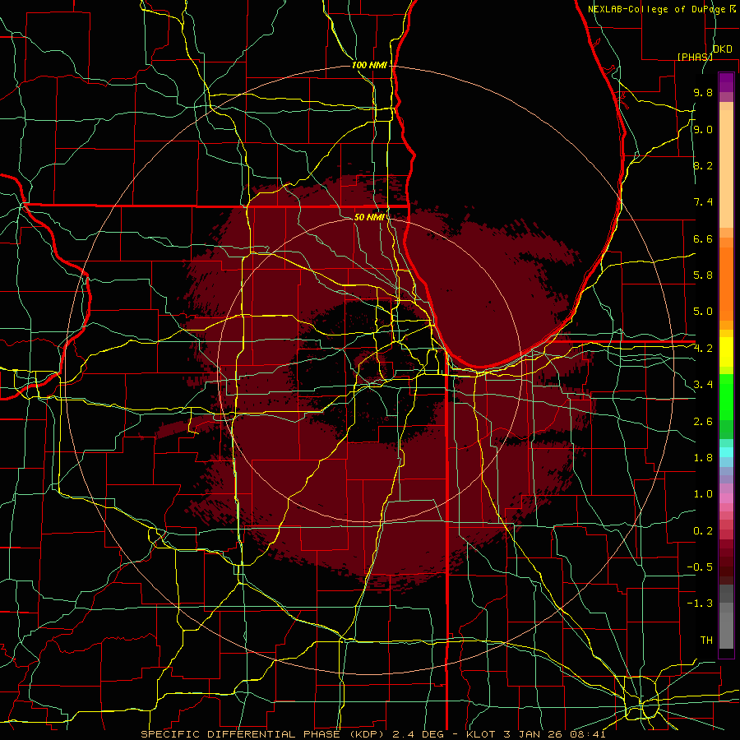This screenshot has height=740, width=740.
Task: Click the KLOT 3 JAN 26 08:41 timestamp
Action: tap(537, 734)
